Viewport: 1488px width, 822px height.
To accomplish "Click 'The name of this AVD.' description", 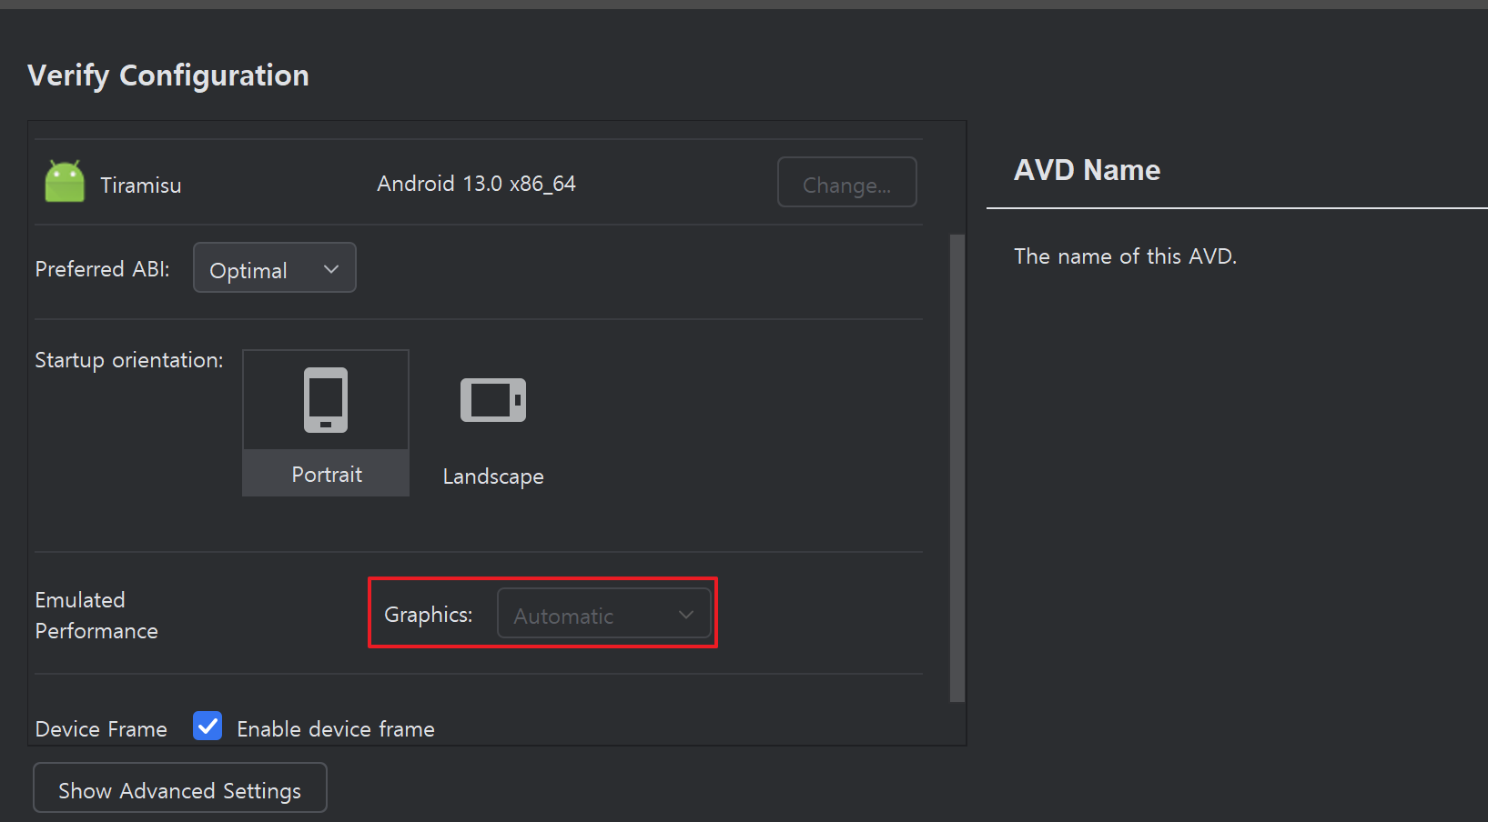I will click(1125, 256).
